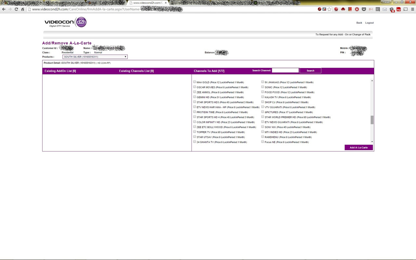Viewport: 416px width, 260px height.
Task: Open the red cricket ball extension
Action: point(336,9)
